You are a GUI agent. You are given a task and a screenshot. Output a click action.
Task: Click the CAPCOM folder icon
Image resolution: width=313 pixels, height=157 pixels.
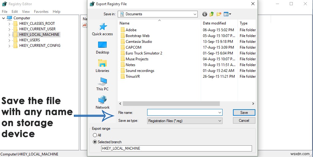coord(123,47)
